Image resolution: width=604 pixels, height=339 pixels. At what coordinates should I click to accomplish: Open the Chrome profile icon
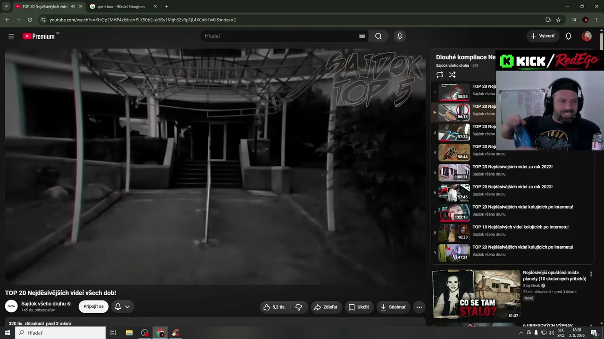coord(586,20)
